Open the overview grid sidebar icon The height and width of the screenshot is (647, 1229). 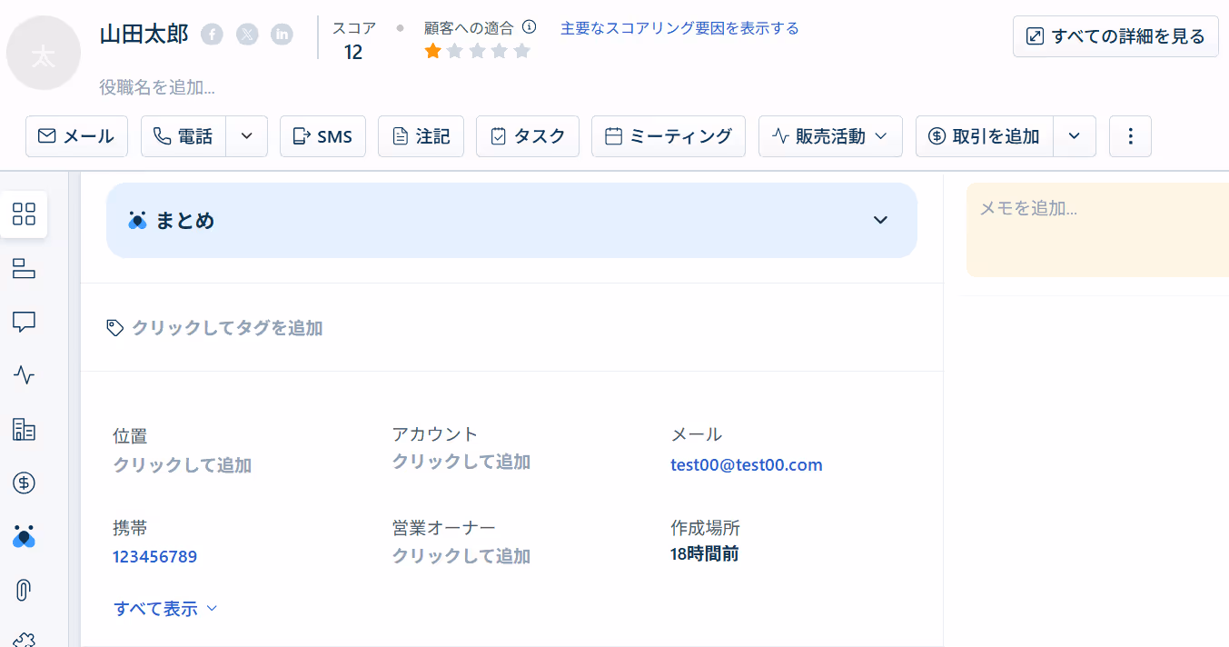tap(24, 214)
